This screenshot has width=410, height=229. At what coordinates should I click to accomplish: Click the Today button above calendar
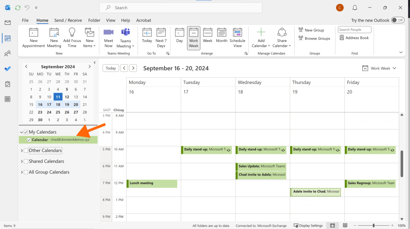(111, 68)
